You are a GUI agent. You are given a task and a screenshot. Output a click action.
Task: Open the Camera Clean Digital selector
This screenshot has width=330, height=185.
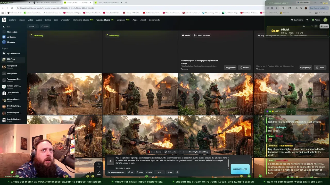pyautogui.click(x=195, y=152)
